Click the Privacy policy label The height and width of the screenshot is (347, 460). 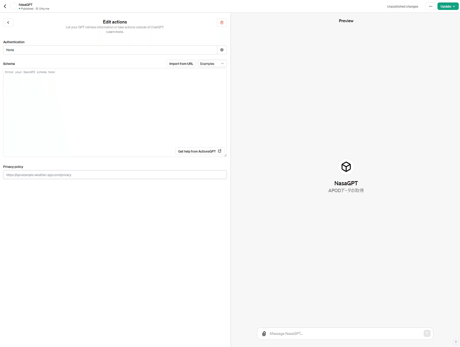[x=13, y=167]
